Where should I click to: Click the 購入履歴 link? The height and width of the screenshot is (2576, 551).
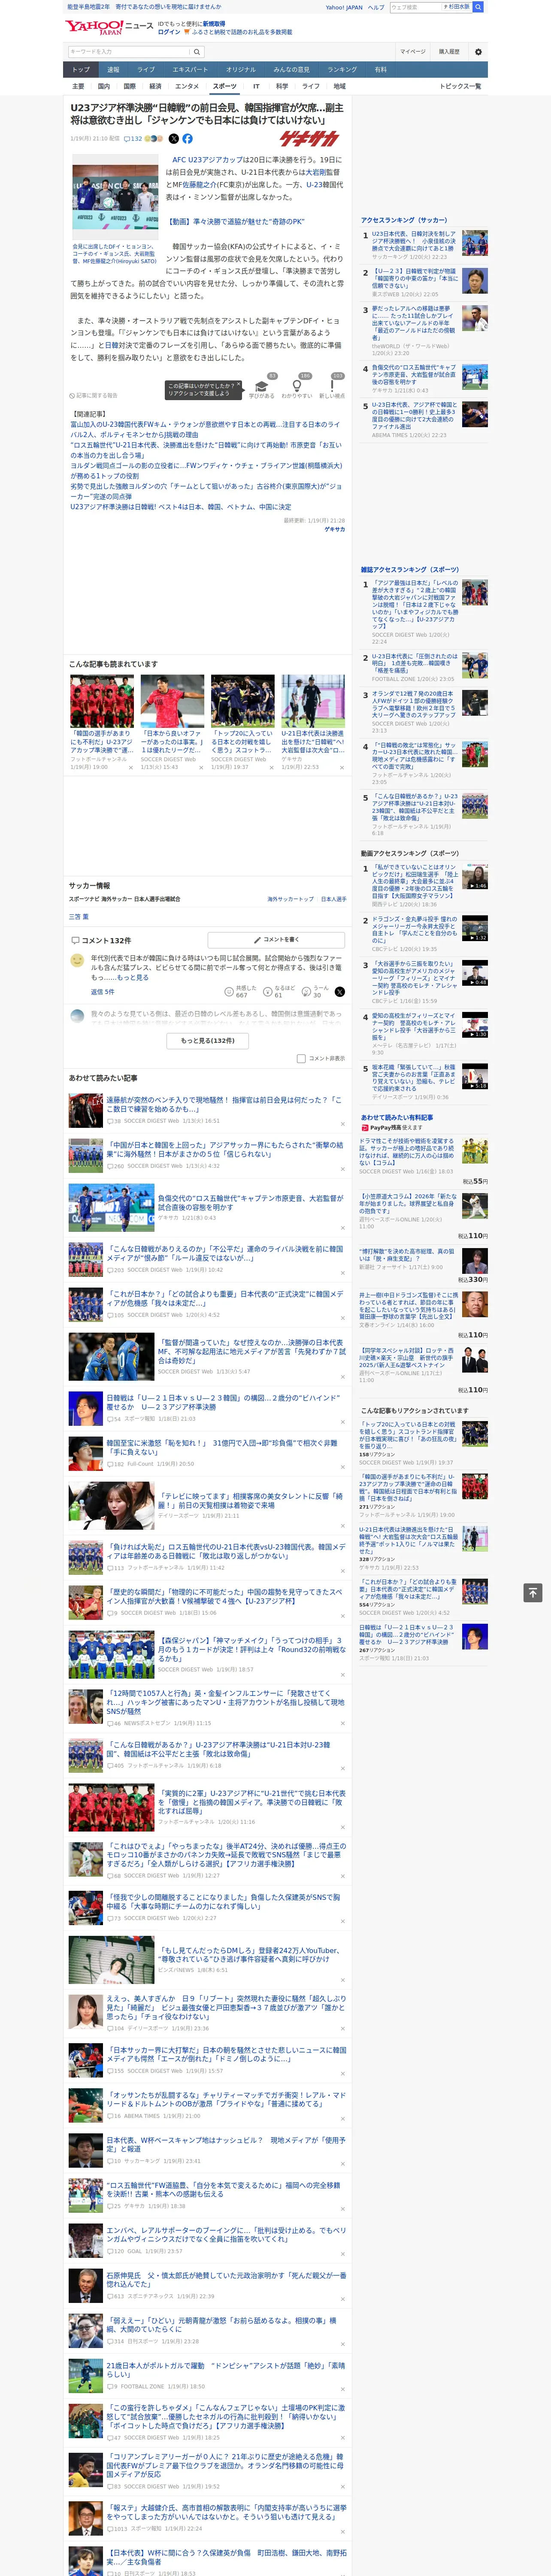(x=449, y=51)
